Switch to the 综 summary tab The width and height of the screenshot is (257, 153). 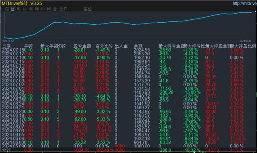coord(7,9)
